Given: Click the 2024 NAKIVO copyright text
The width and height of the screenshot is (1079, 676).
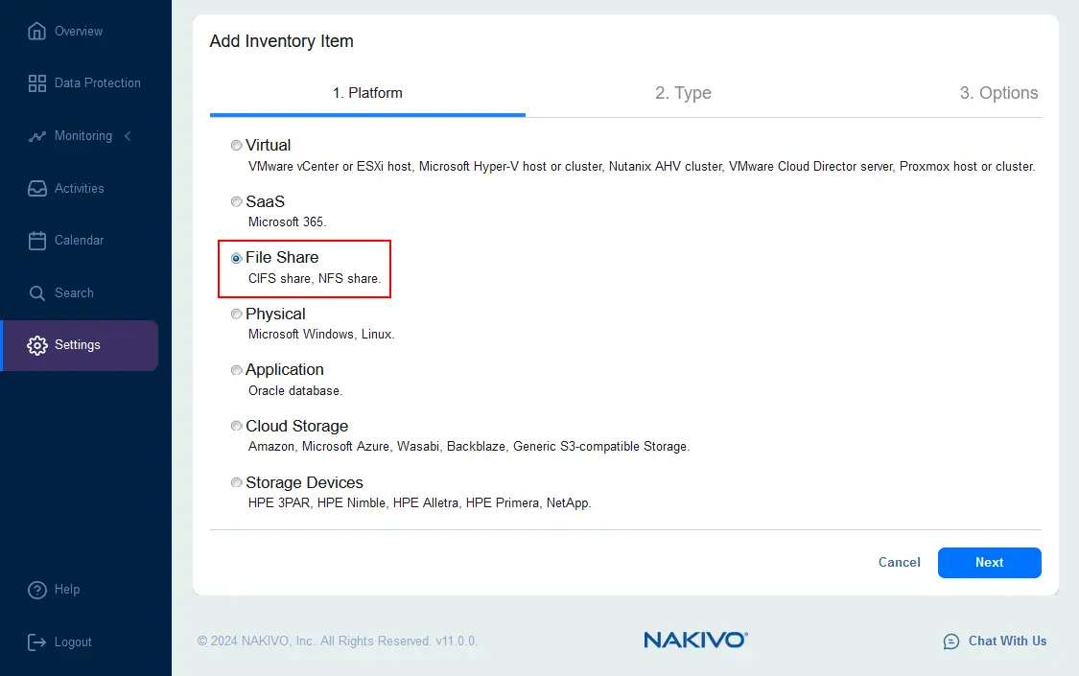Looking at the screenshot, I should [338, 641].
